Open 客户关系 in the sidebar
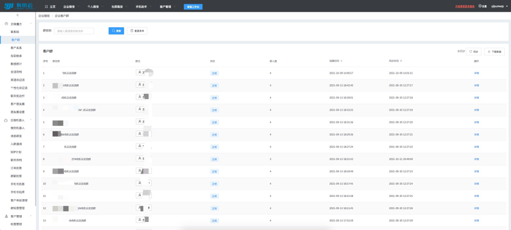The height and width of the screenshot is (230, 511). coord(16,48)
